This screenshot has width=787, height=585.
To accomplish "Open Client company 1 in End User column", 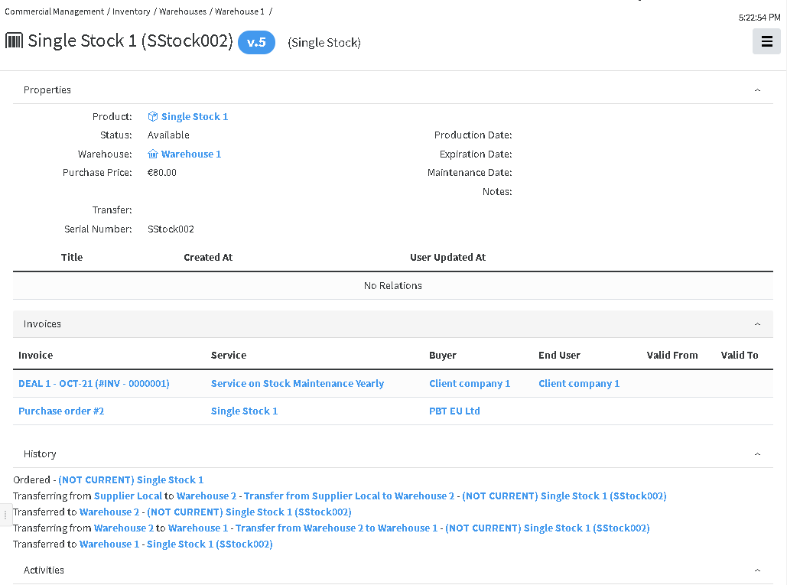I will click(579, 383).
